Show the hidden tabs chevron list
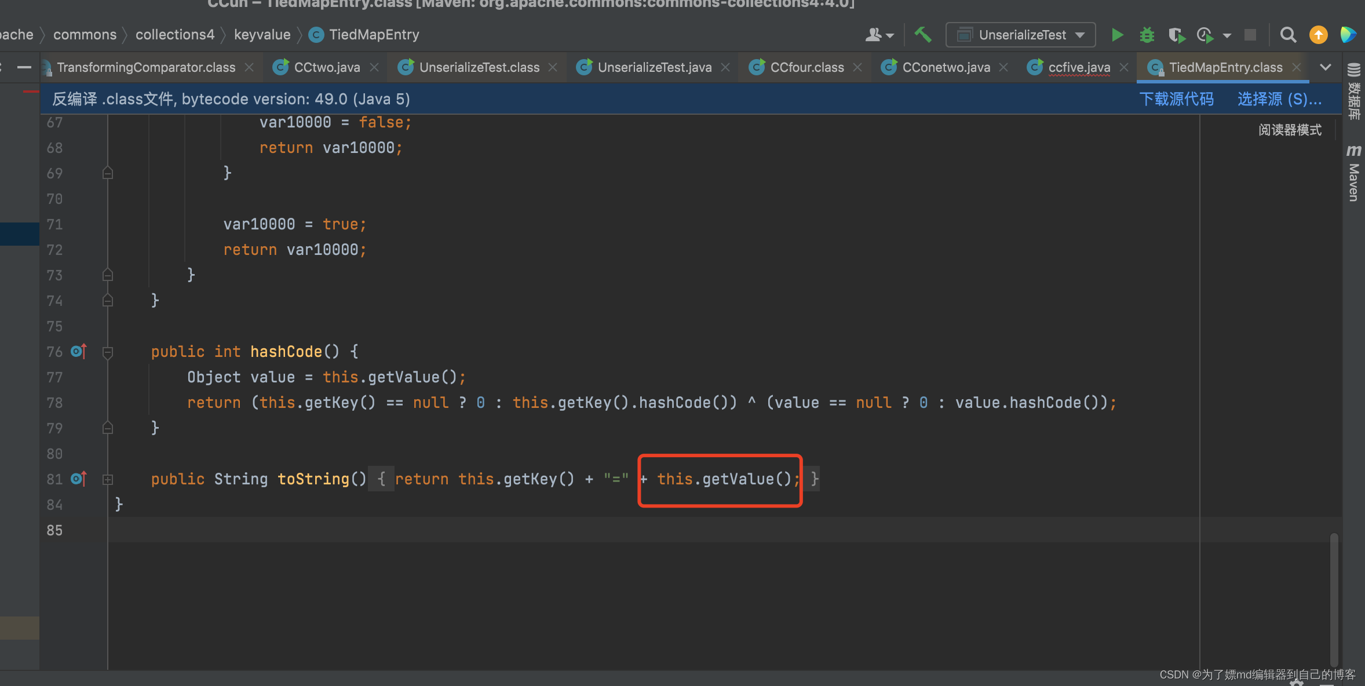 coord(1325,67)
